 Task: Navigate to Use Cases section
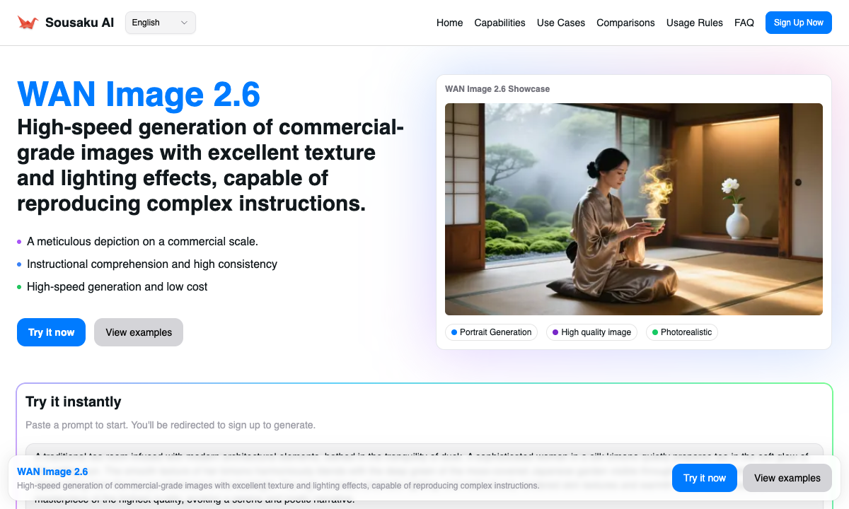pyautogui.click(x=560, y=23)
